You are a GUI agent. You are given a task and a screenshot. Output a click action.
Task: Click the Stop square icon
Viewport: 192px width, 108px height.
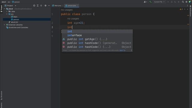tap(178, 2)
